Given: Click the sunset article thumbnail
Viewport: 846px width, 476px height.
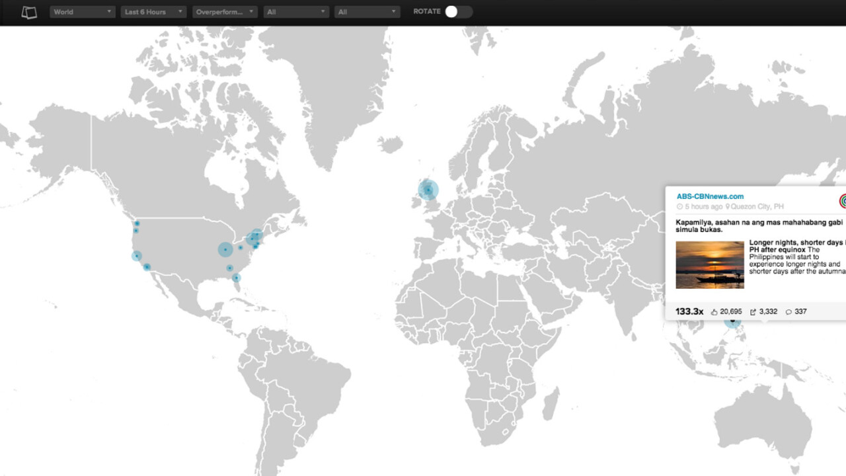Looking at the screenshot, I should coord(710,264).
